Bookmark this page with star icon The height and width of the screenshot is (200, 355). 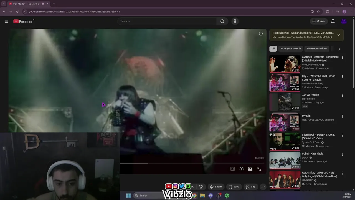318,12
